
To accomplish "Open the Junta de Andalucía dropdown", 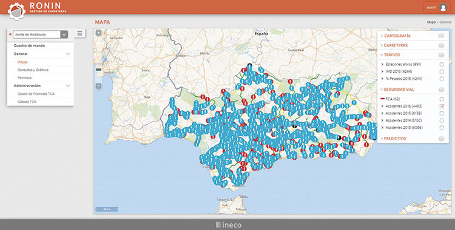I will pos(40,34).
